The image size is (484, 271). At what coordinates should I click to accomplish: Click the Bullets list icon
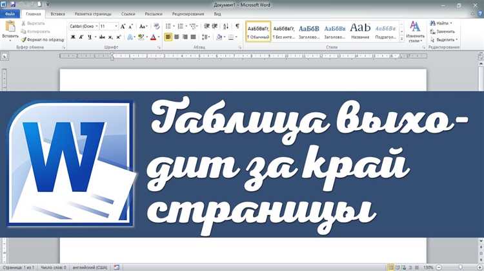click(168, 26)
